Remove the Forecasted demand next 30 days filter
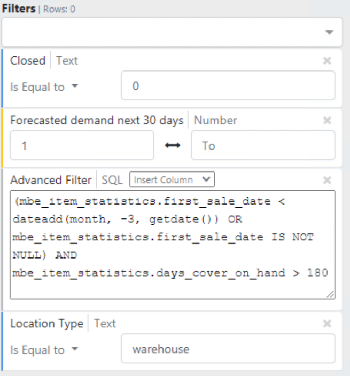This screenshot has width=350, height=376. click(327, 121)
